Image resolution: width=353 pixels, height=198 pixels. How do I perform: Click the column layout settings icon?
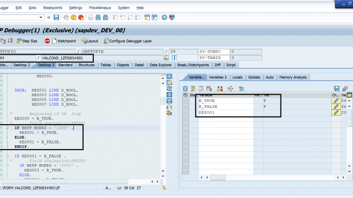click(x=350, y=95)
